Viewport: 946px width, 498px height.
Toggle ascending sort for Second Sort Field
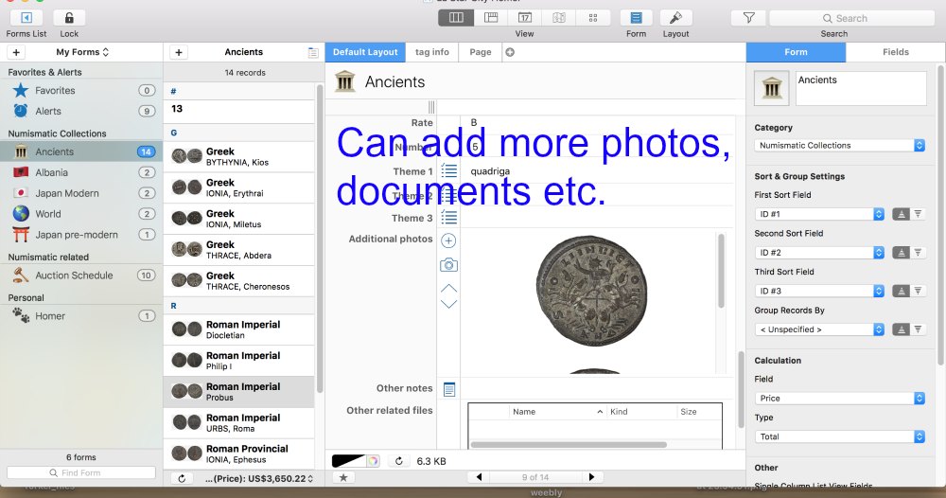tap(901, 253)
